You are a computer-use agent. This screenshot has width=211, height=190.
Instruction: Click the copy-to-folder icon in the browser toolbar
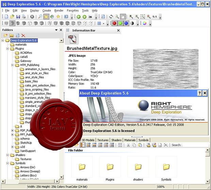[148, 145]
